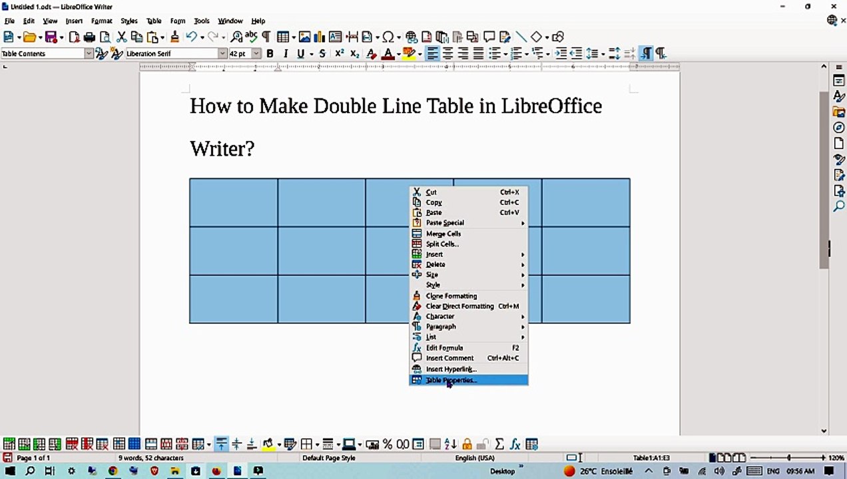Enable Justified paragraph alignment
The image size is (847, 479).
pos(478,54)
